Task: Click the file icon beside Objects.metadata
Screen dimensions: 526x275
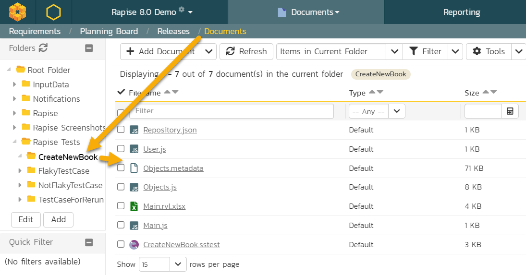Action: click(x=134, y=168)
